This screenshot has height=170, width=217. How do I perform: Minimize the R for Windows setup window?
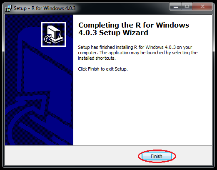tap(176, 7)
